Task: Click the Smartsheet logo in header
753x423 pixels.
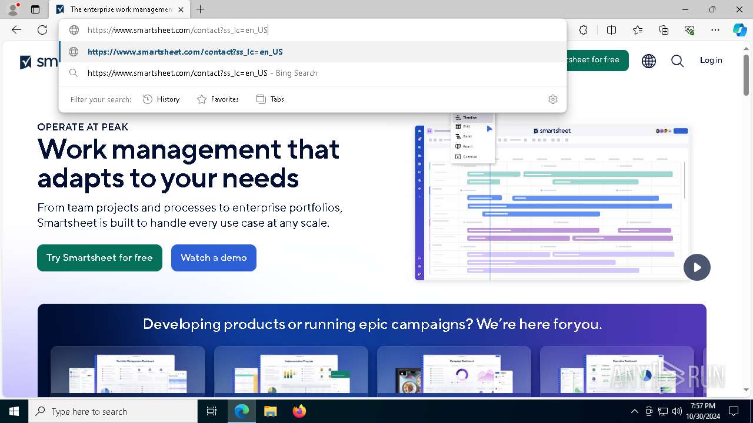Action: [x=39, y=61]
